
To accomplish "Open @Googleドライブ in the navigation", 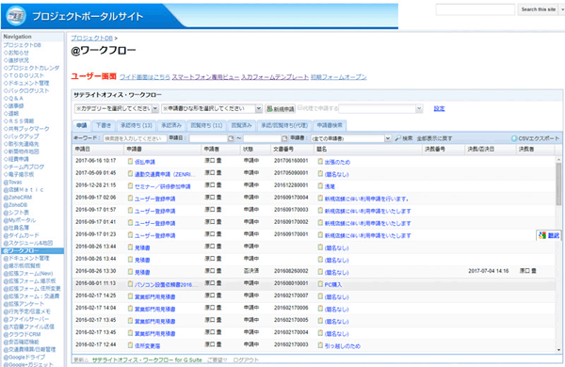I will pos(24,357).
